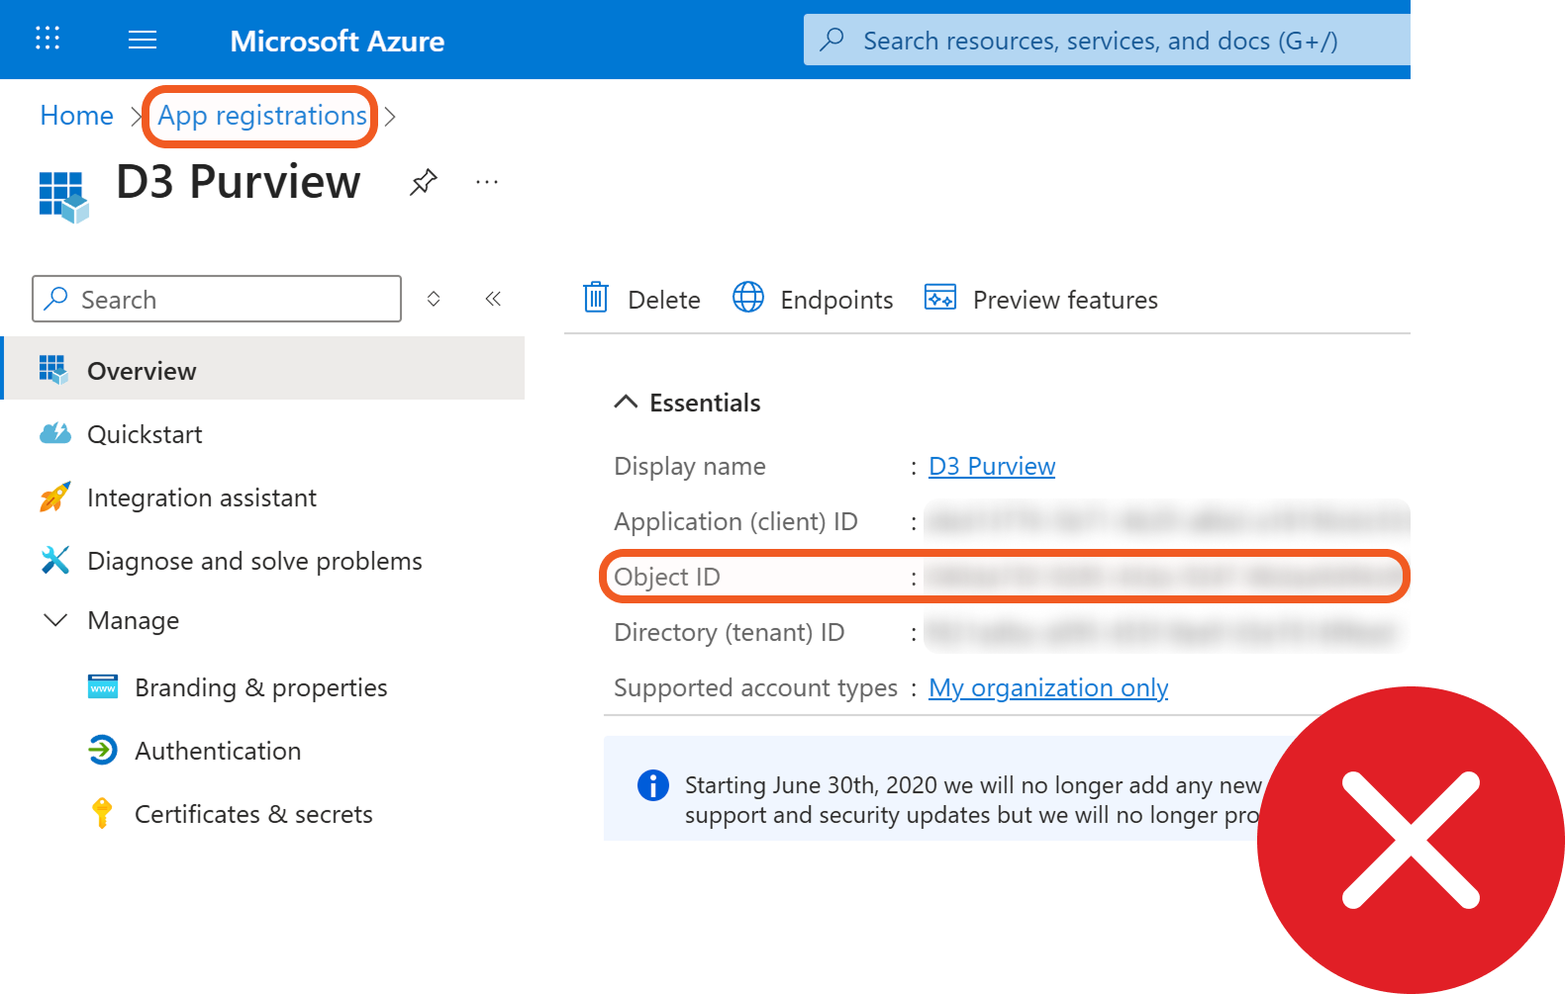This screenshot has width=1565, height=994.
Task: Open Integration assistant menu item
Action: (202, 497)
